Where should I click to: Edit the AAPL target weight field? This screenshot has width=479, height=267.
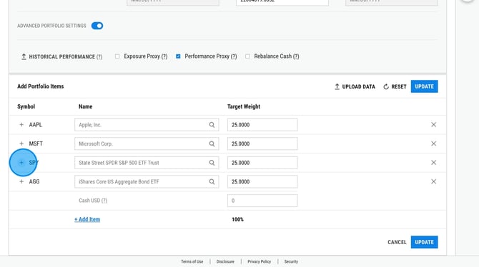click(262, 125)
